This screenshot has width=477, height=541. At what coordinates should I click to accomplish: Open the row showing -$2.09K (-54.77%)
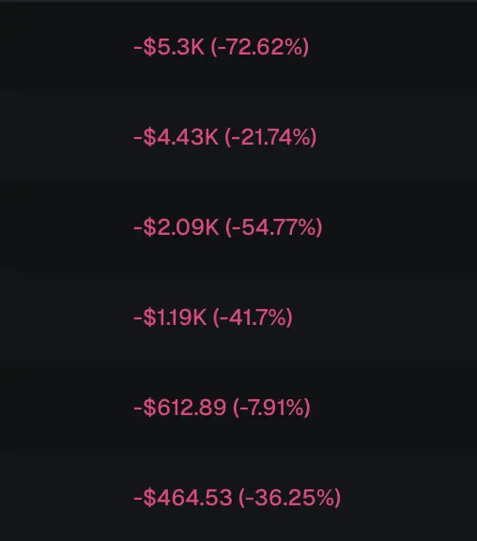pos(238,227)
